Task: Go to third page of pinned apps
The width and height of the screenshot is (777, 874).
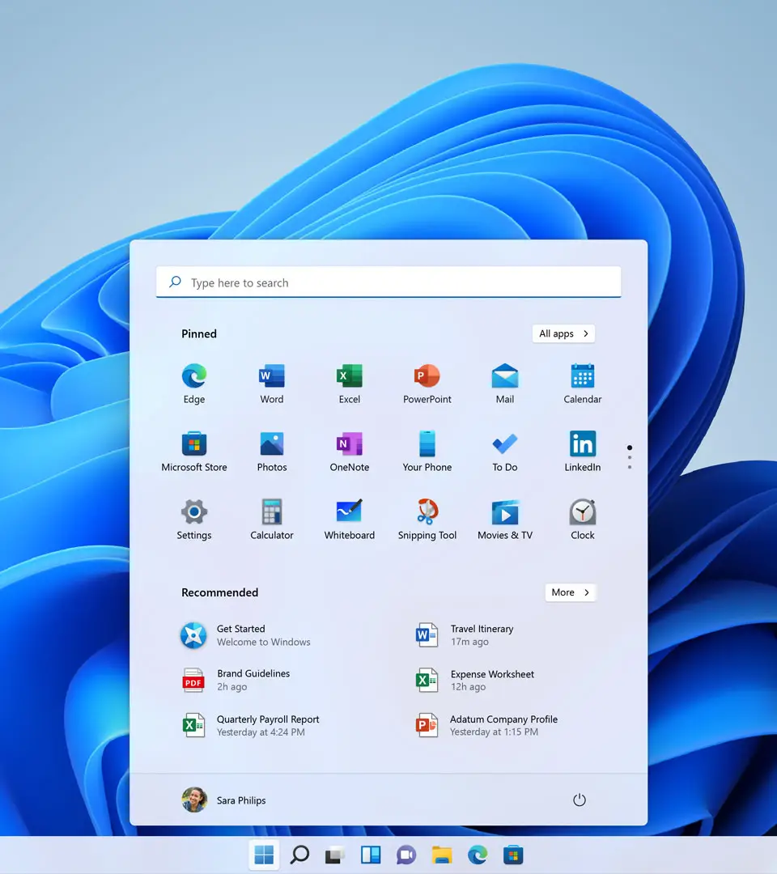Action: (x=630, y=467)
